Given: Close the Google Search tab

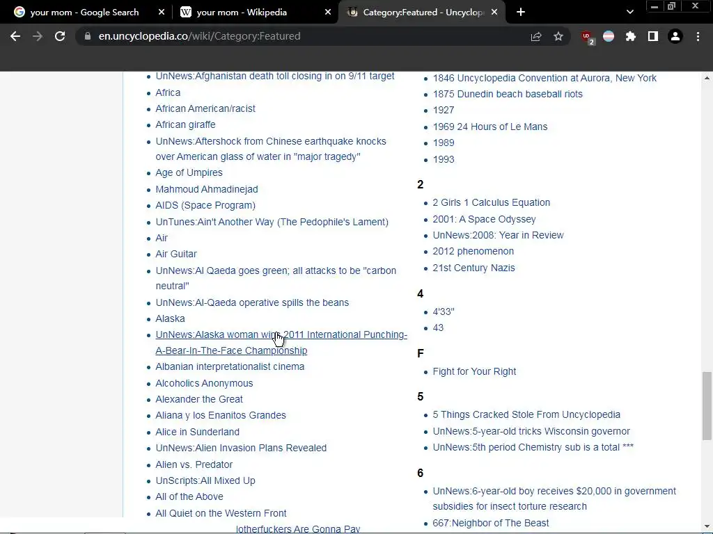Looking at the screenshot, I should (x=162, y=13).
